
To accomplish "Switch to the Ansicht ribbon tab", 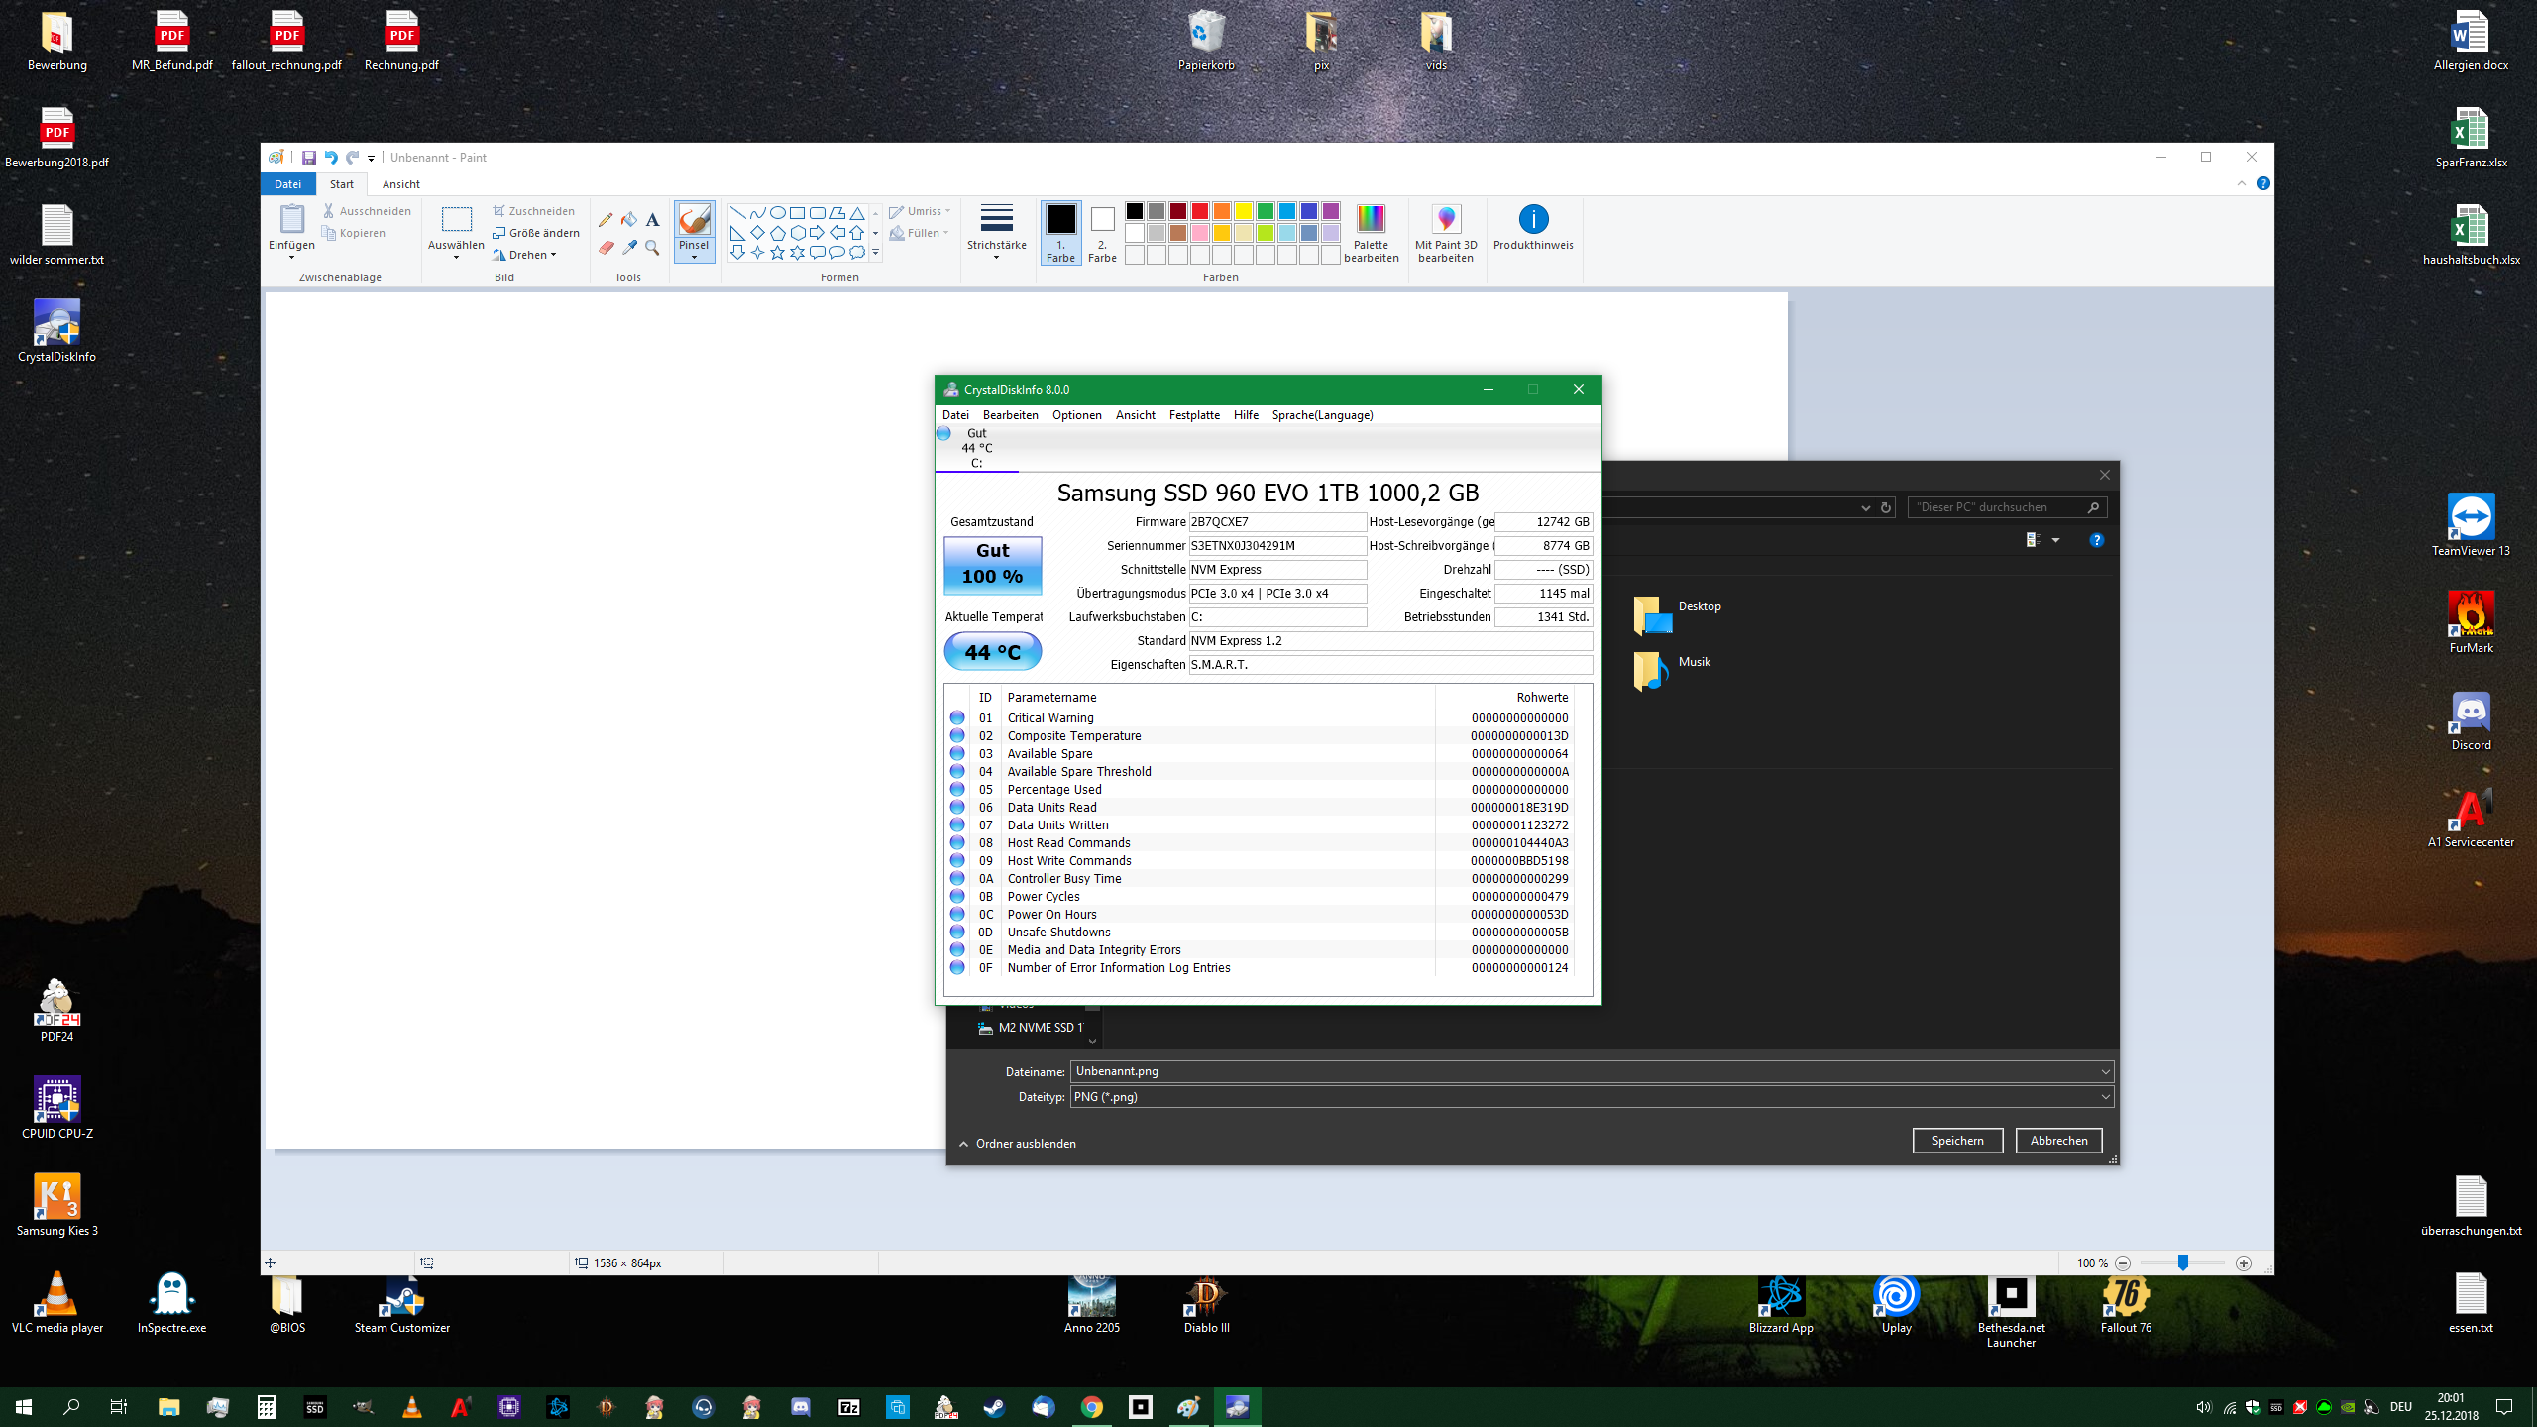I will pyautogui.click(x=400, y=184).
